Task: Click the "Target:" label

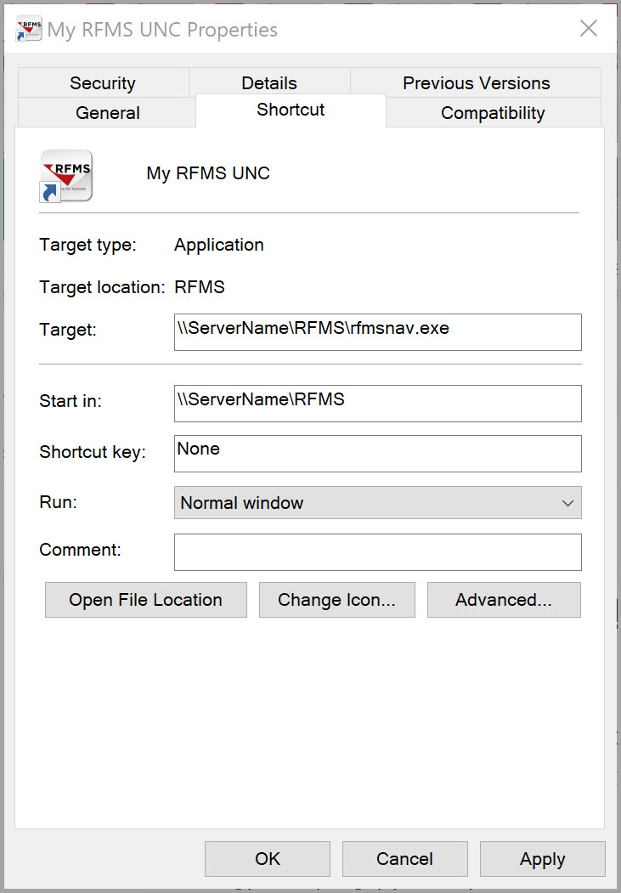Action: click(68, 330)
